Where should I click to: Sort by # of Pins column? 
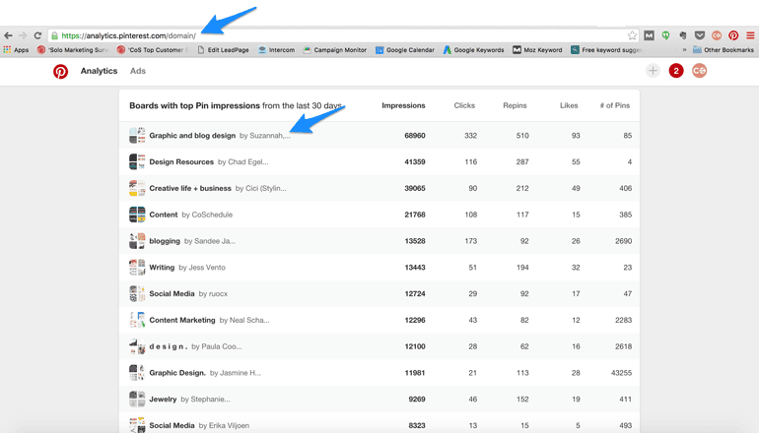coord(615,105)
